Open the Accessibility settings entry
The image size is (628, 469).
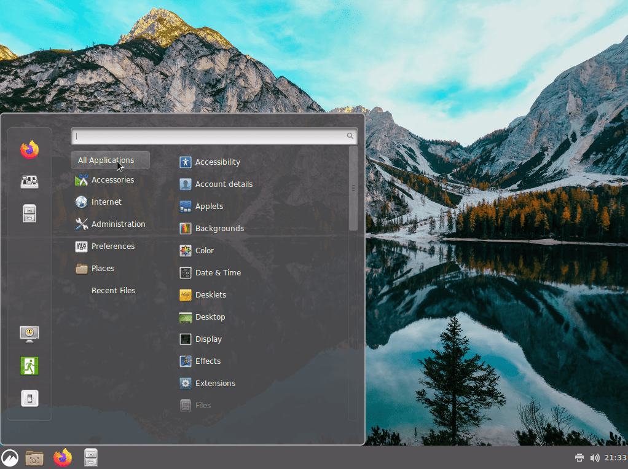[x=217, y=162]
